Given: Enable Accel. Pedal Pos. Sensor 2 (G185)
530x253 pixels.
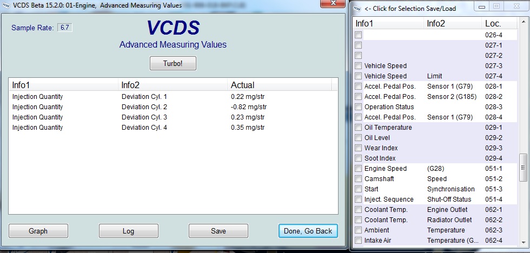Looking at the screenshot, I should pos(358,97).
